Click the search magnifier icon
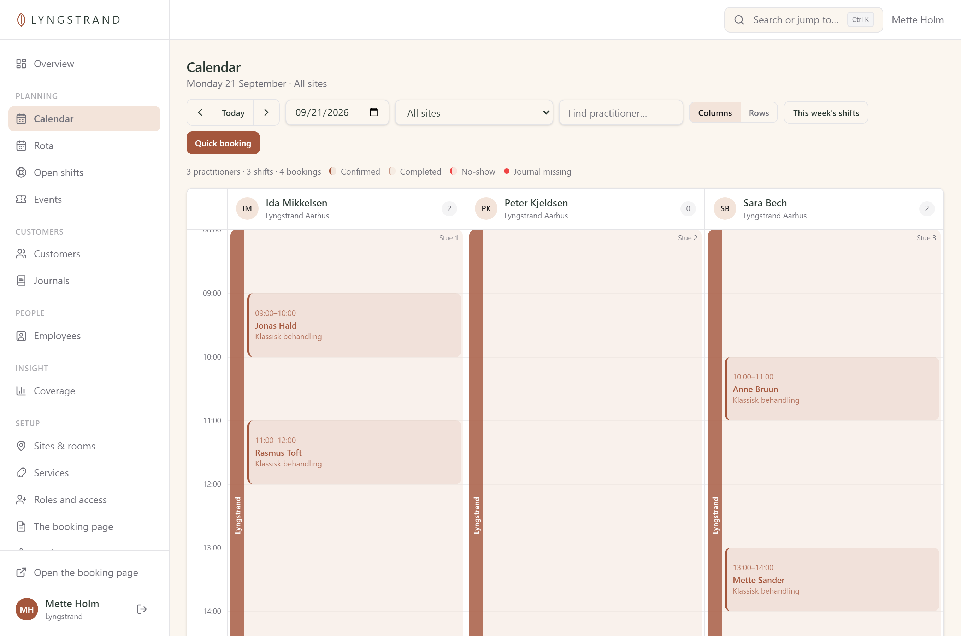Viewport: 961px width, 636px height. tap(739, 20)
